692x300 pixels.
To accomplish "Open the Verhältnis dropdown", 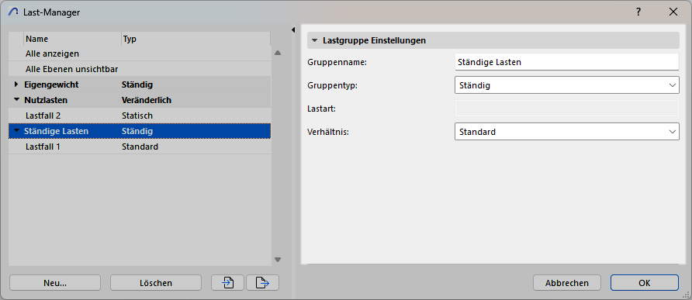I will point(566,132).
